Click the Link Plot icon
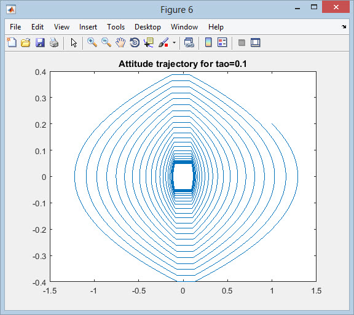354x315 pixels. (x=189, y=42)
